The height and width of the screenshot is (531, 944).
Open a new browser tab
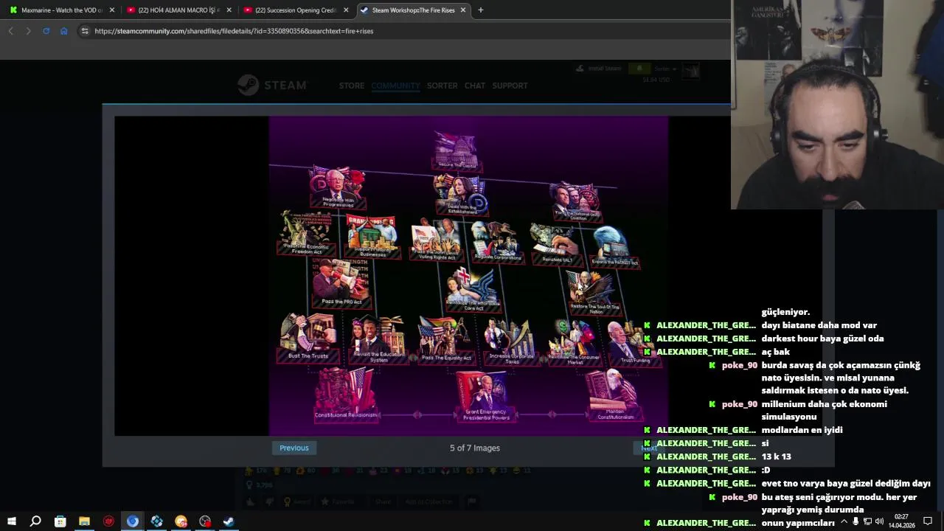click(x=481, y=10)
